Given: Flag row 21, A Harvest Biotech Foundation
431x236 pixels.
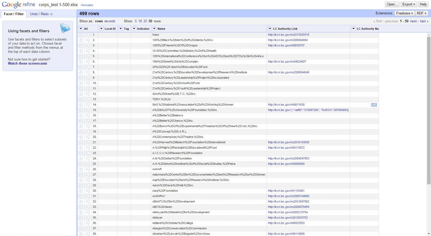Looking at the screenshot, I should tap(88, 142).
